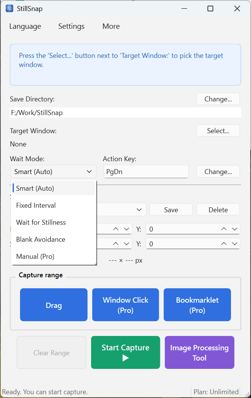Open the Settings menu
This screenshot has width=251, height=398.
coord(71,26)
